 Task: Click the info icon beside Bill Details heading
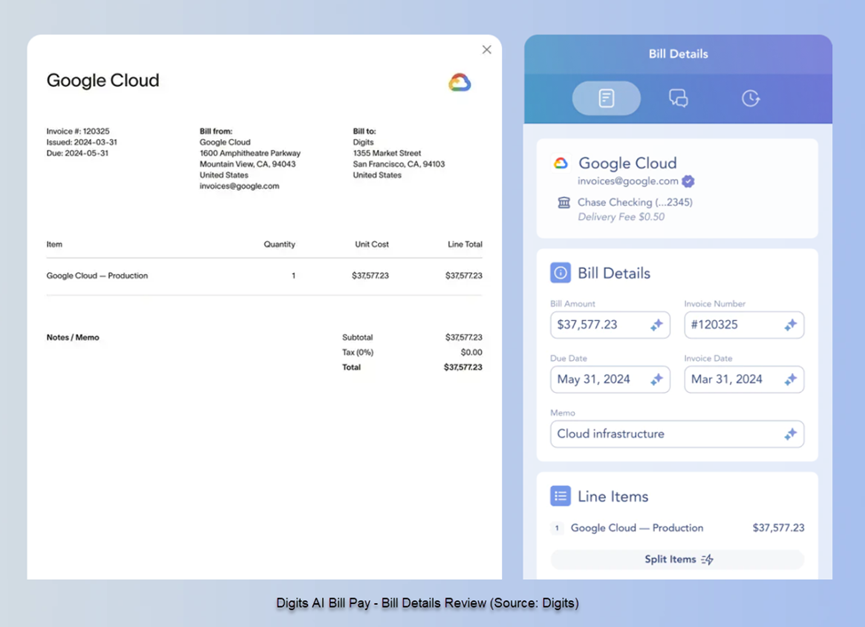click(x=561, y=273)
